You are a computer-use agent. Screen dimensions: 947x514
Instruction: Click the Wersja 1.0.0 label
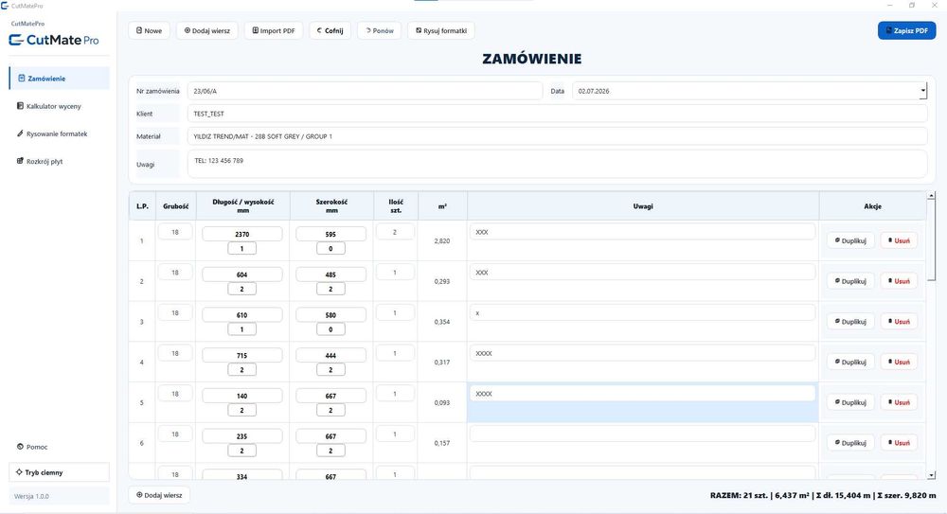click(31, 496)
